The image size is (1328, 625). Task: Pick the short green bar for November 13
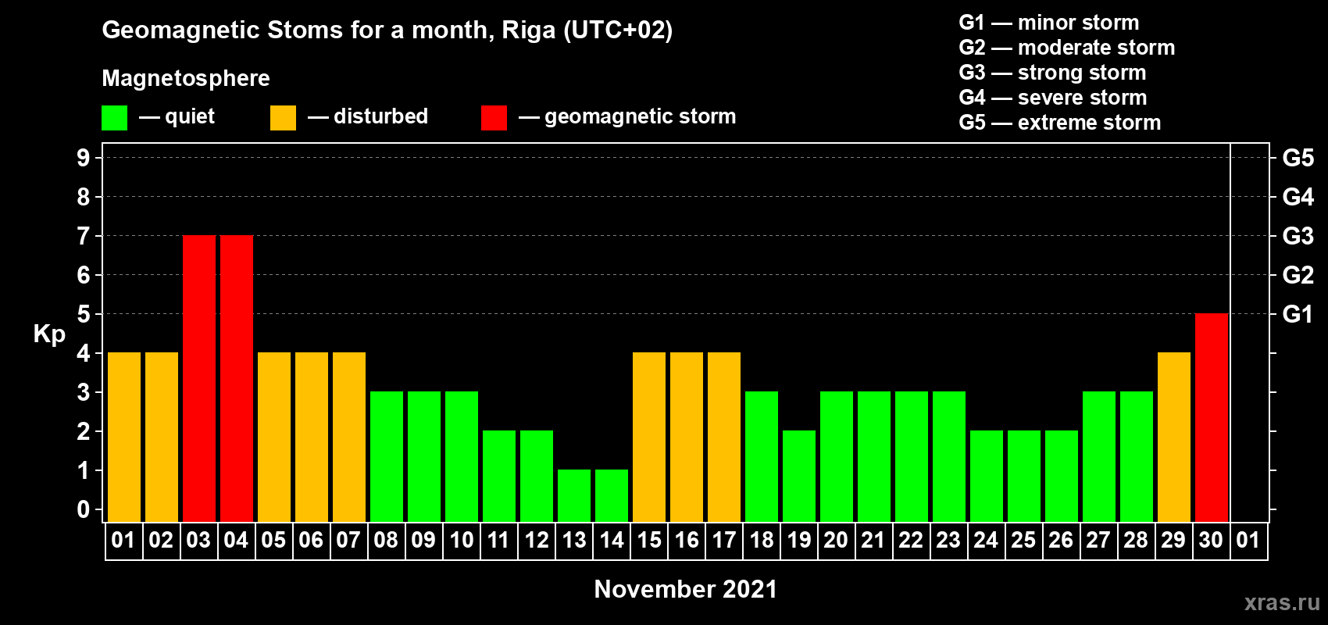574,495
